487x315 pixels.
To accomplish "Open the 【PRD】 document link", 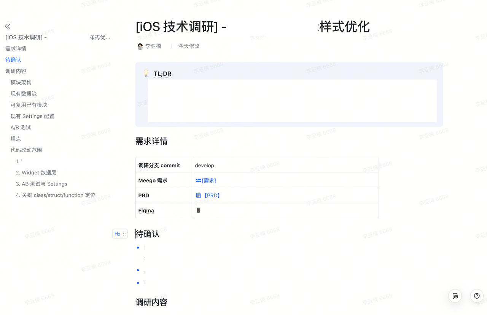I will click(x=208, y=195).
